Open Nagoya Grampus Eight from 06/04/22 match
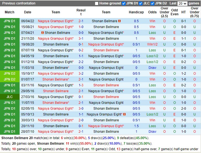The height and width of the screenshot is (153, 201). [56, 21]
